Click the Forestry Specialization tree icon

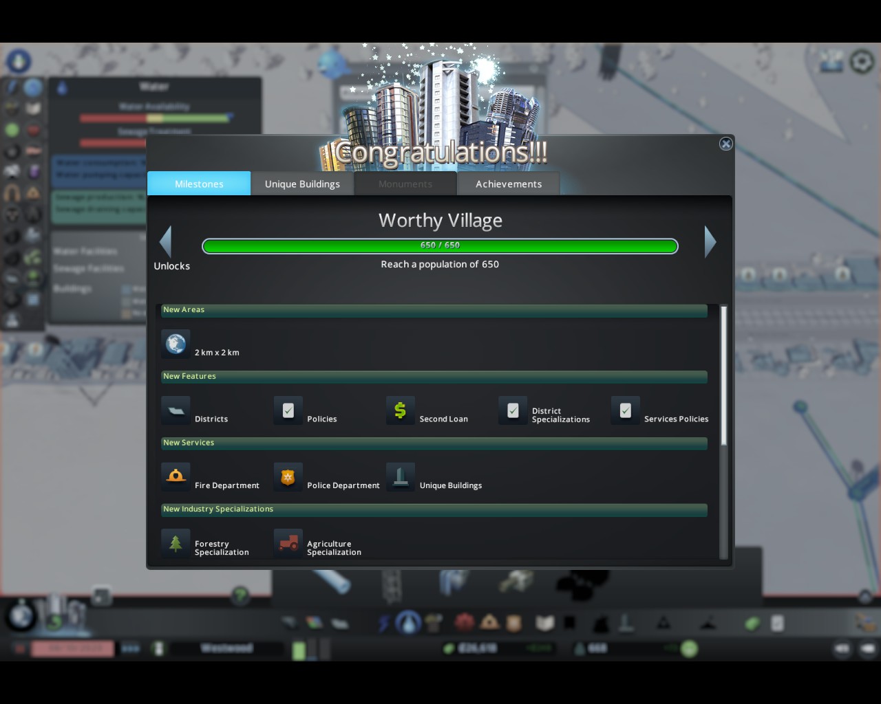[176, 543]
